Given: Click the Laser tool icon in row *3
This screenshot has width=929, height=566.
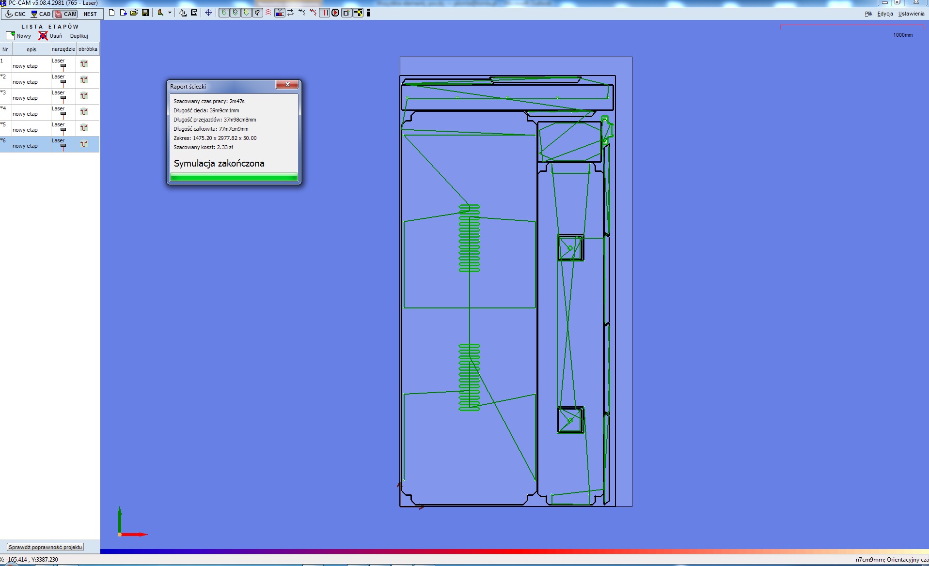Looking at the screenshot, I should click(x=63, y=98).
